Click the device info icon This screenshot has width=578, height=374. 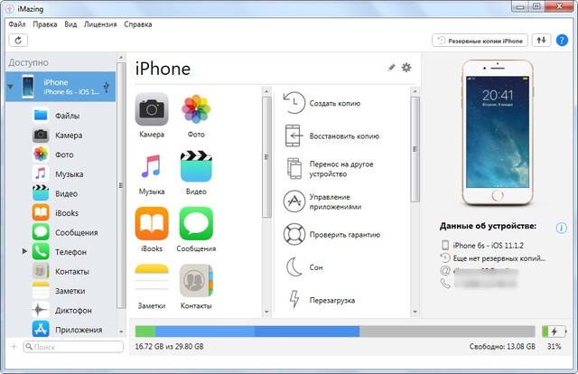(561, 228)
